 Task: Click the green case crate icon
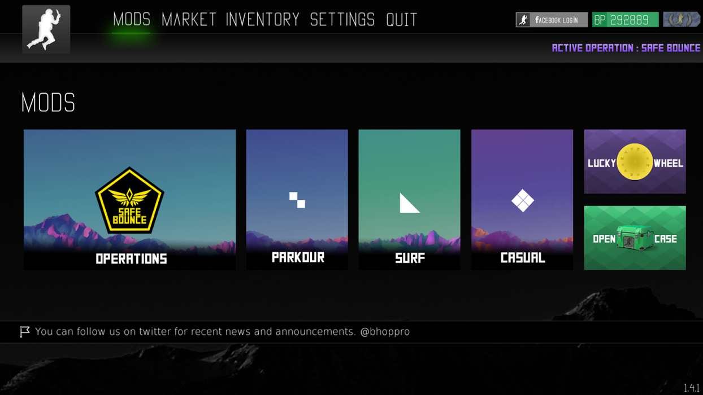click(635, 238)
